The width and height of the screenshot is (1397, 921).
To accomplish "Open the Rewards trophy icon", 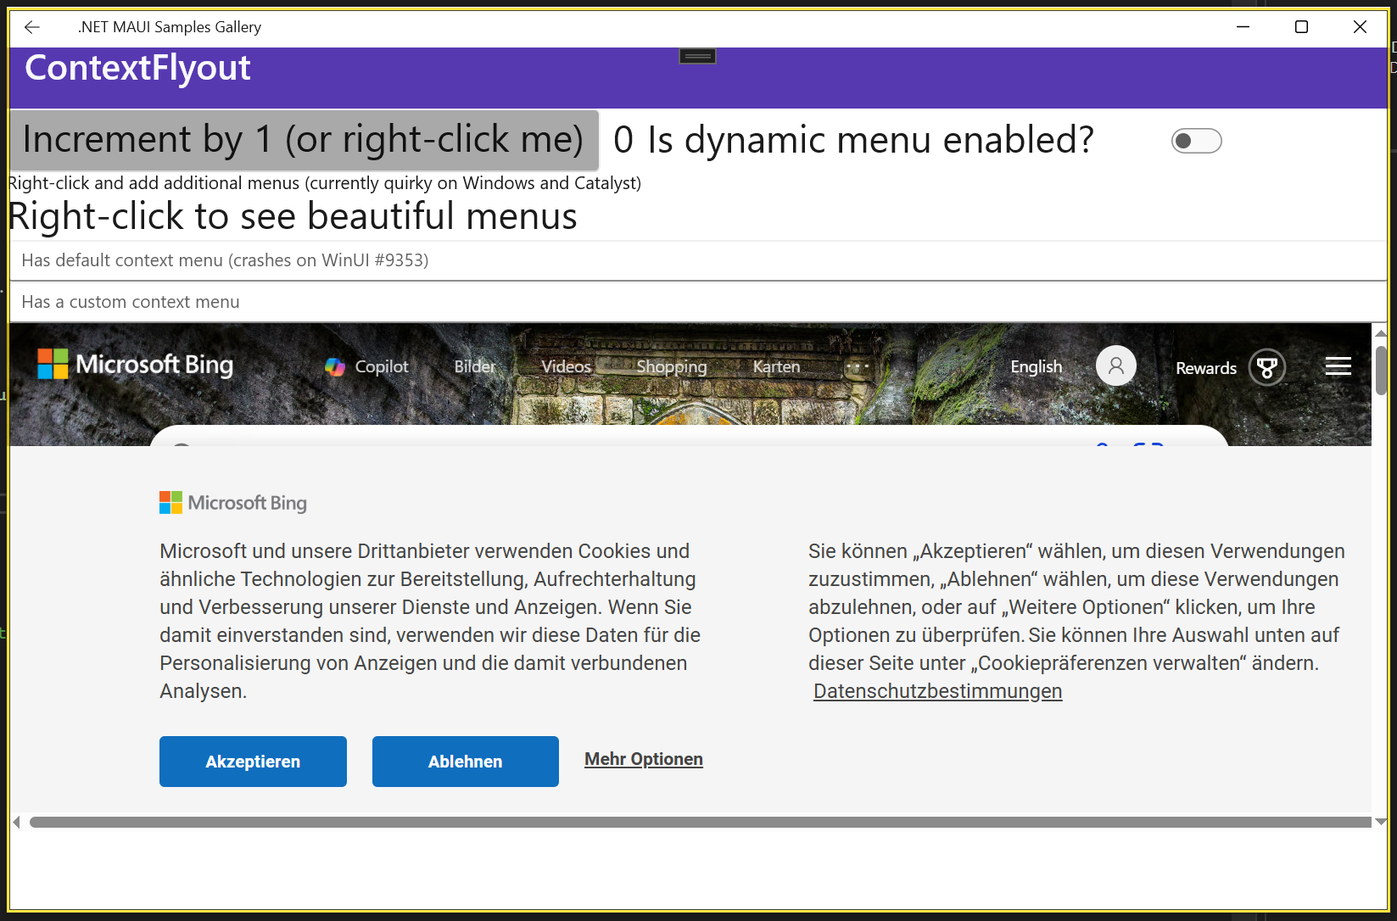I will click(x=1266, y=368).
